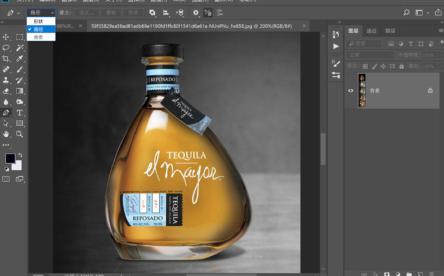The width and height of the screenshot is (444, 276).
Task: Select the Lasso tool
Action: 6,48
